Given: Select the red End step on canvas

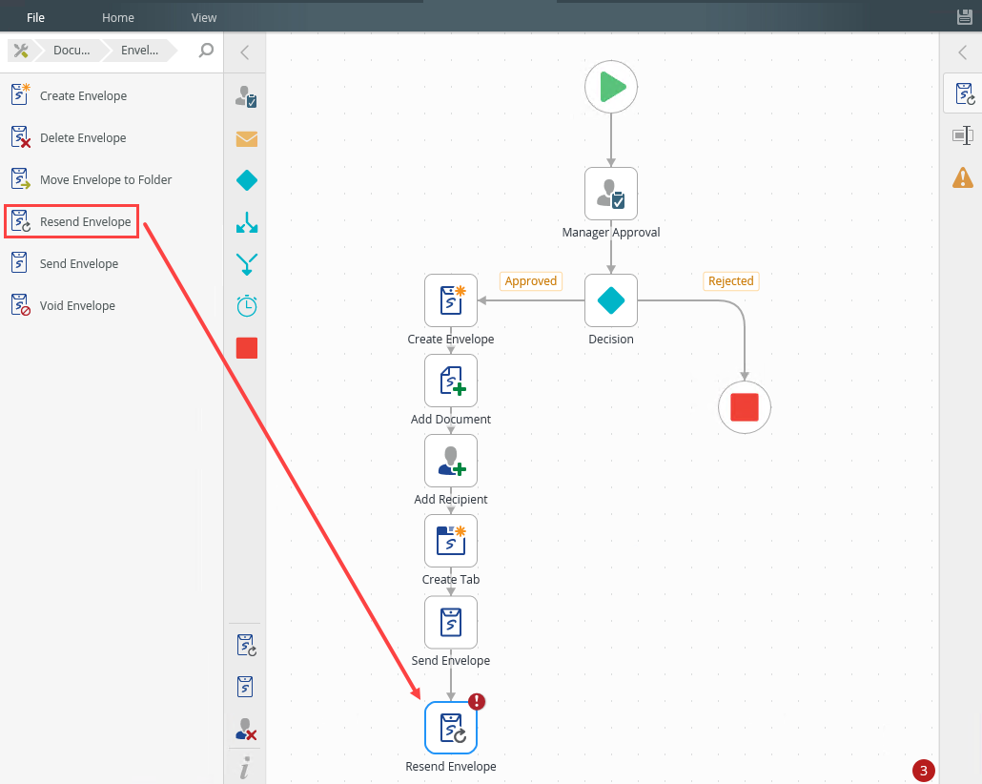Looking at the screenshot, I should 744,407.
